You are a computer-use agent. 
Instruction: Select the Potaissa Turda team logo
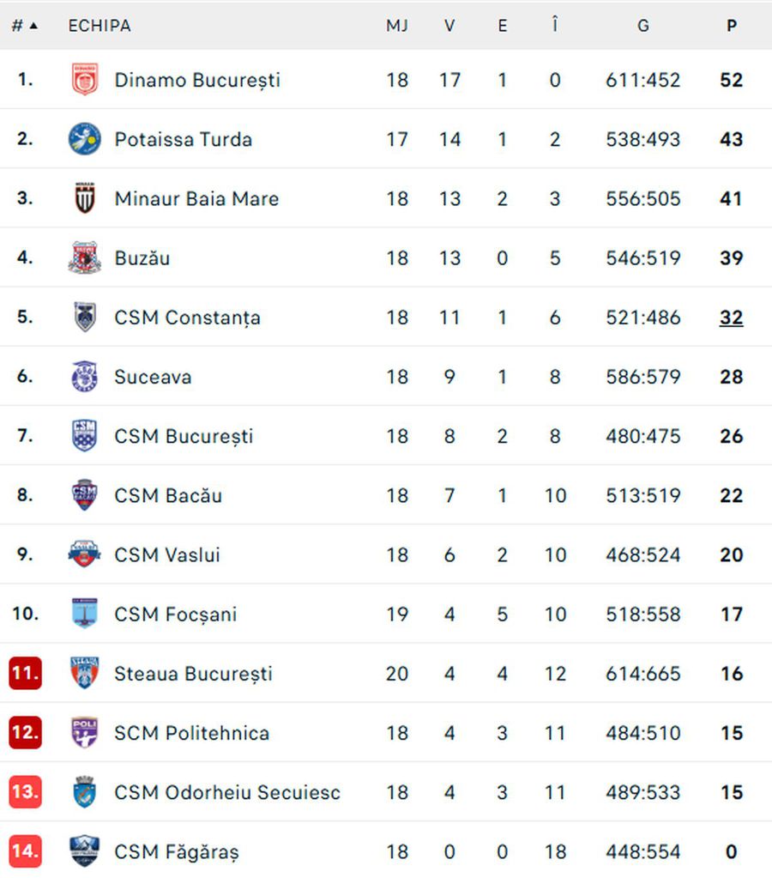tap(84, 139)
